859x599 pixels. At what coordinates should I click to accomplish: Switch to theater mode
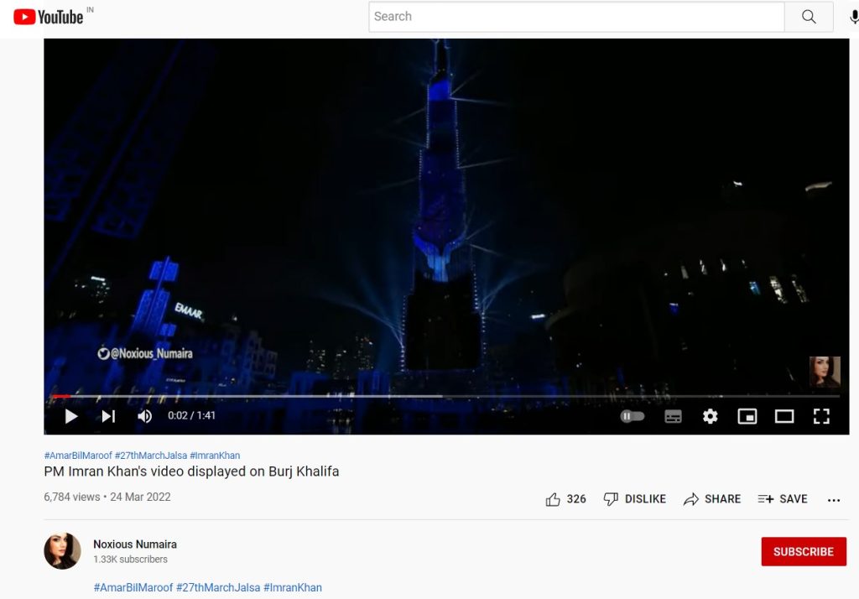tap(784, 416)
